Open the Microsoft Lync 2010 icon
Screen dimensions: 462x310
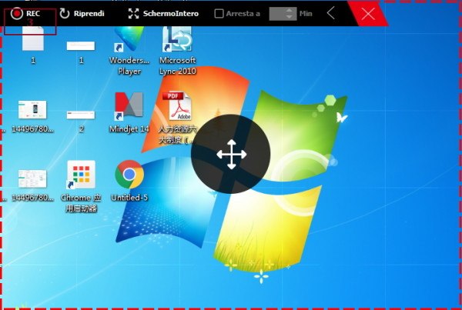click(x=177, y=42)
